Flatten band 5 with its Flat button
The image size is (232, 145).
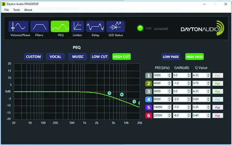[x=218, y=107]
